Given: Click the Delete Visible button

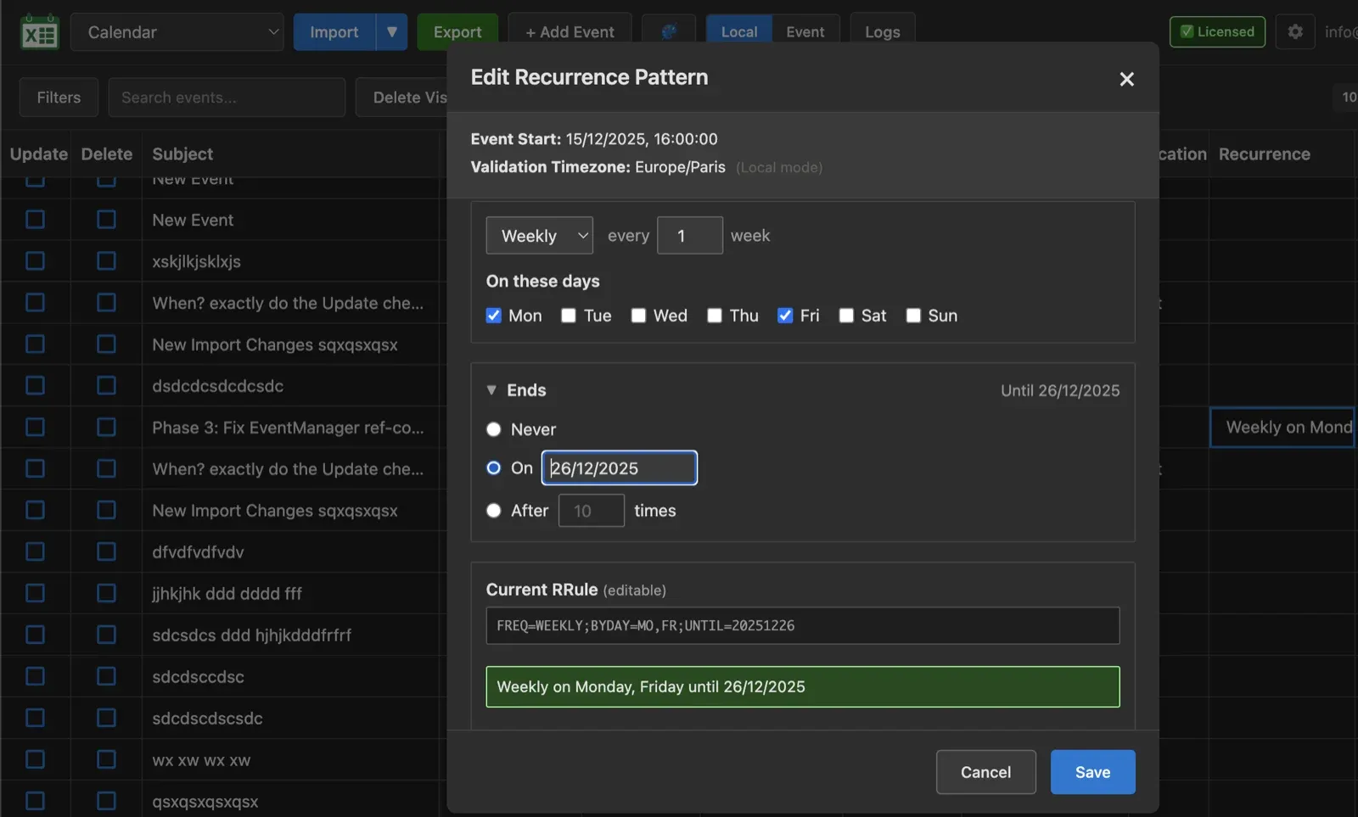Looking at the screenshot, I should click(x=403, y=98).
